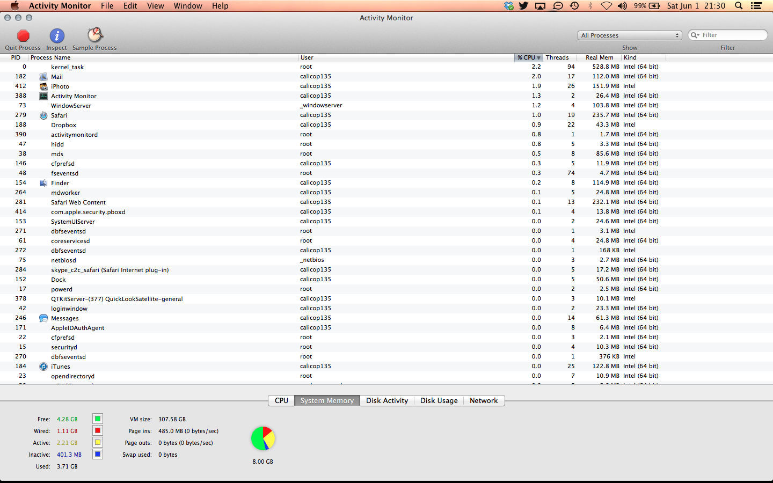Select the opendirectoryd process row
Viewport: 773px width, 483px height.
tap(386, 376)
